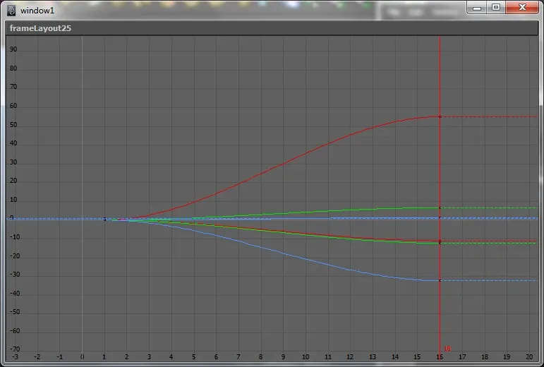
Task: Click the value axis label 50
Action: (x=13, y=124)
